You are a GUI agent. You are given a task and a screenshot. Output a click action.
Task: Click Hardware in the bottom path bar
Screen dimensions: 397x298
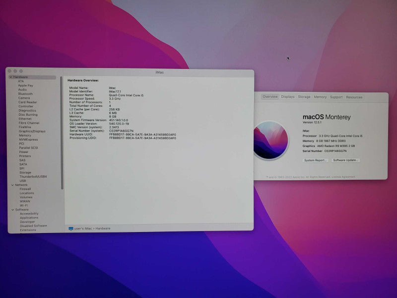103,228
